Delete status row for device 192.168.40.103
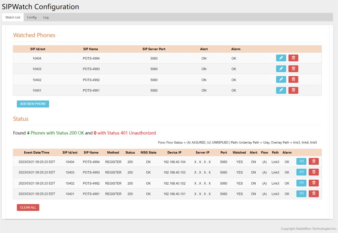Screen dimensions: 338x233 point(314,172)
